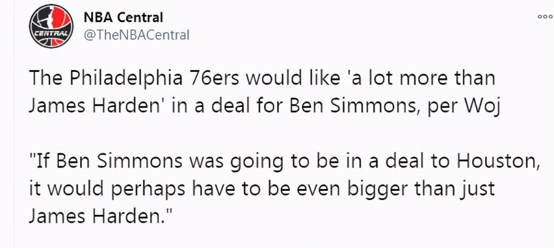Screen dimensions: 554x248
Task: Open the NBA Central profile avatar
Action: 51,26
